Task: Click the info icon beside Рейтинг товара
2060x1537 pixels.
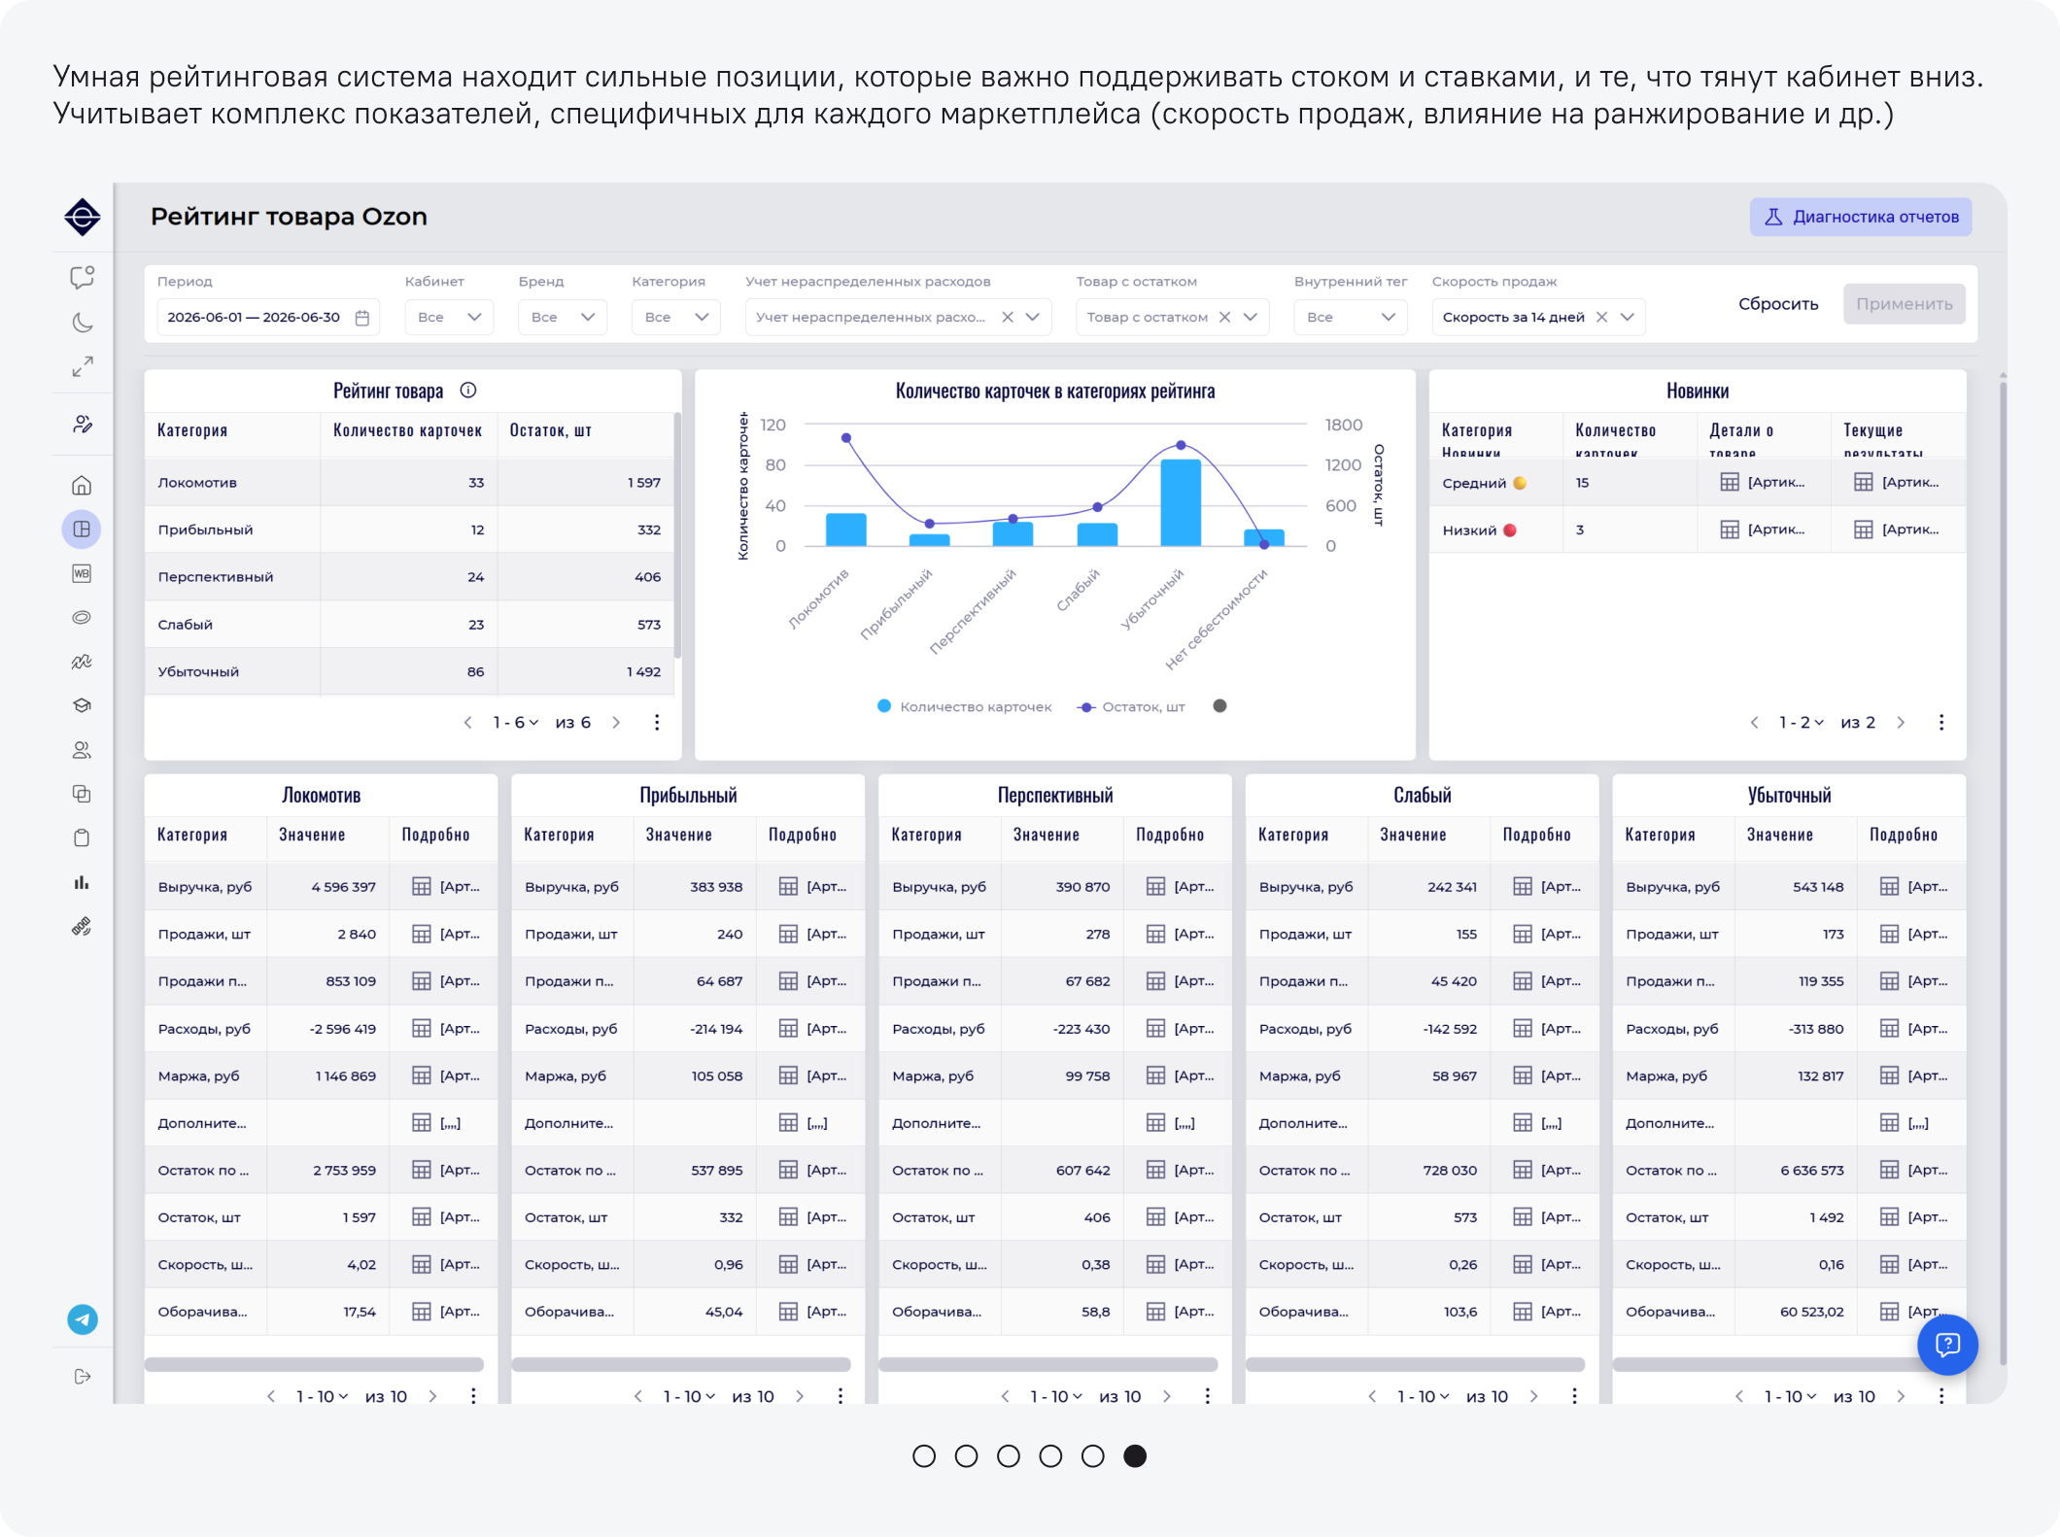Action: click(468, 391)
